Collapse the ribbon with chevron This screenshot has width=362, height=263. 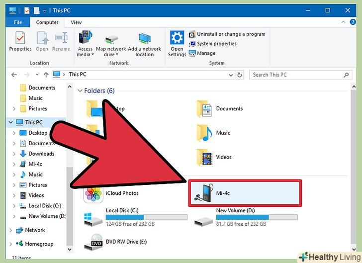(343, 22)
